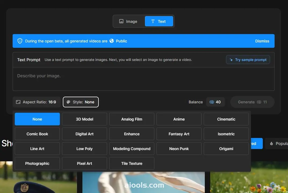Viewport: 288px width, 193px height.
Task: Switch to the Image tab
Action: coord(128,21)
